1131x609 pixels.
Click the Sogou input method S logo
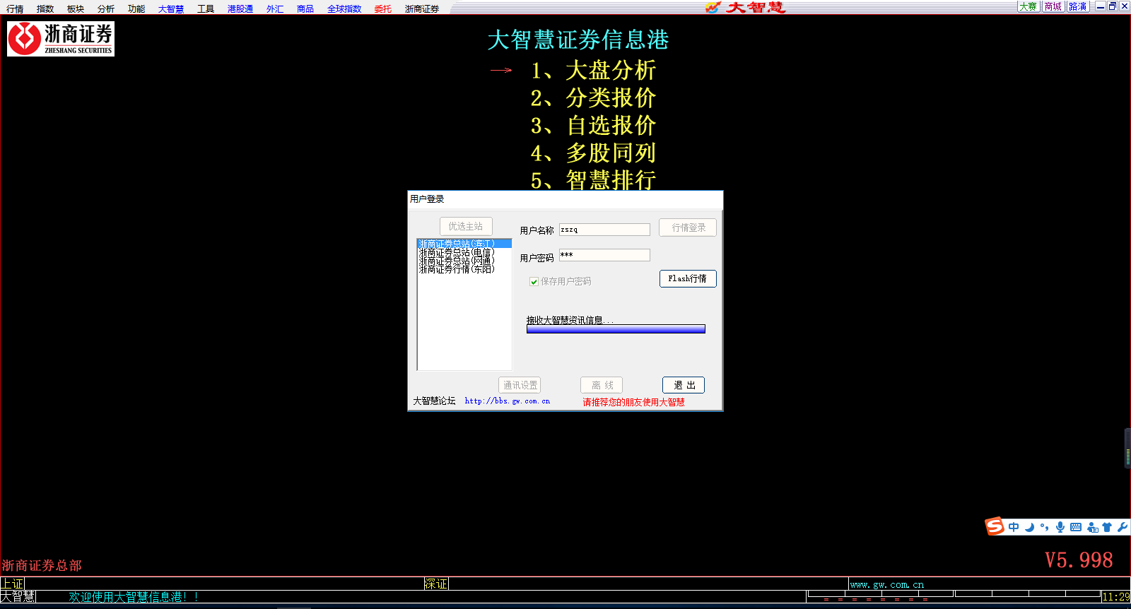[x=995, y=526]
